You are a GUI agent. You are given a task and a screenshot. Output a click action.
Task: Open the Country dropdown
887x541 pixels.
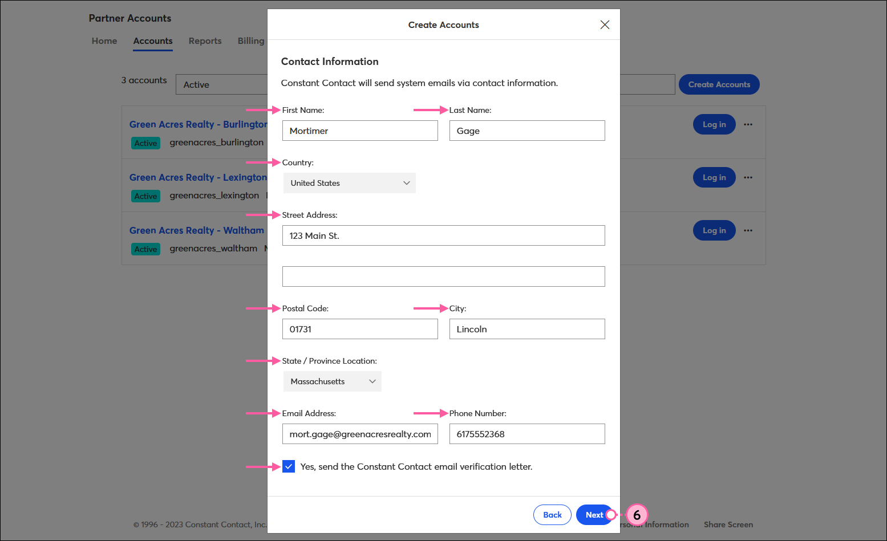pyautogui.click(x=349, y=183)
